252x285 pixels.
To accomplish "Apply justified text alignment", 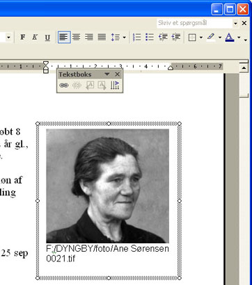I will (x=102, y=37).
